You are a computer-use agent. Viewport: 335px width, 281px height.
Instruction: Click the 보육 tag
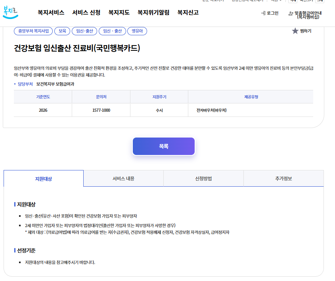(x=62, y=31)
